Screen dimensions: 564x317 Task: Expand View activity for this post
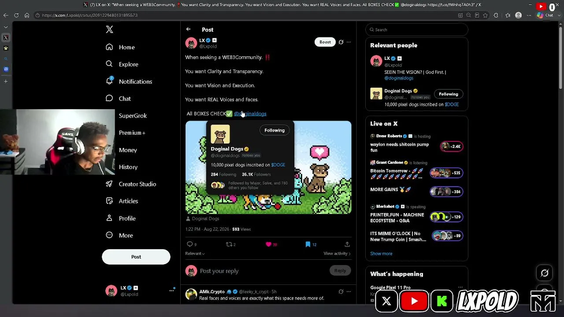point(337,254)
